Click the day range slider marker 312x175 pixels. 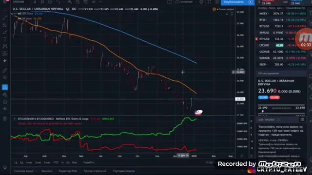(x=263, y=111)
